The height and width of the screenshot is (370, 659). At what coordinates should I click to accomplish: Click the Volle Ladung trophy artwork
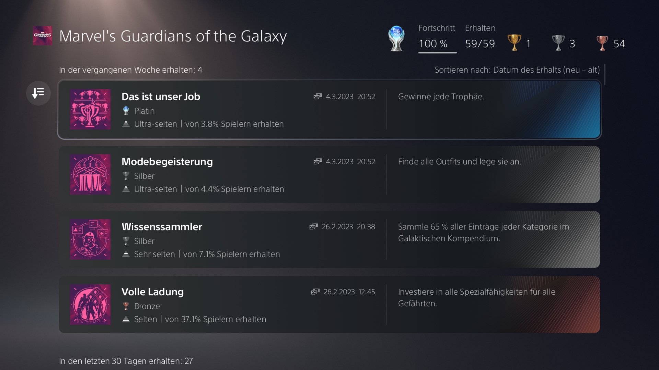[90, 305]
